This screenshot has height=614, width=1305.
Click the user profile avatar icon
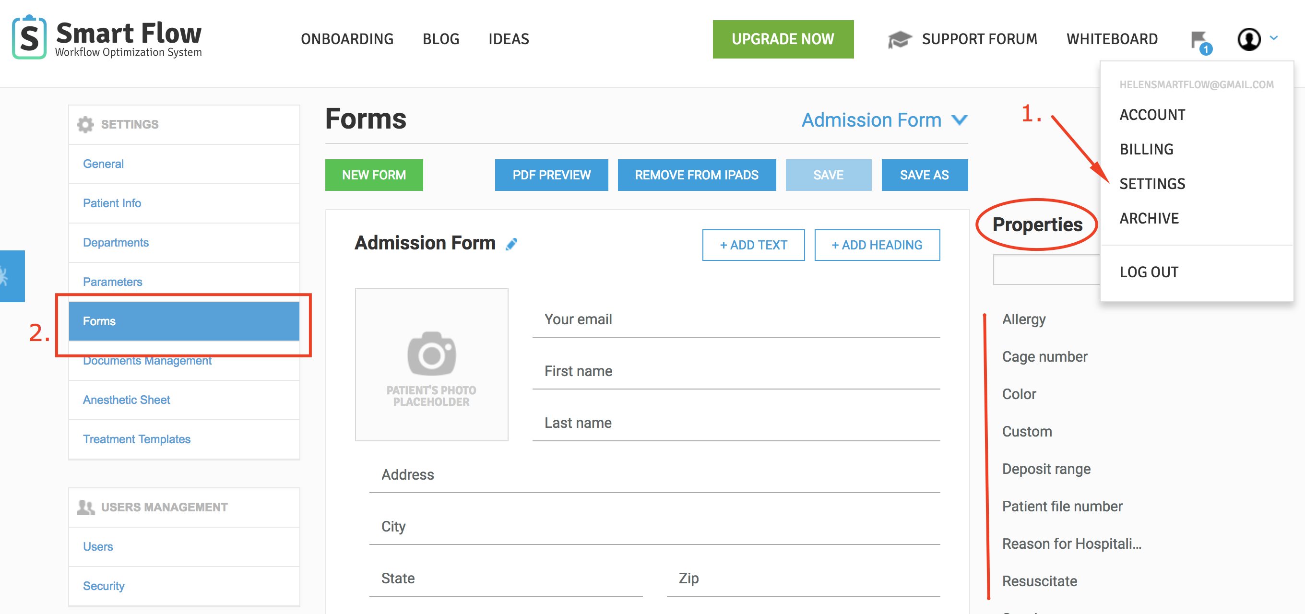coord(1248,39)
